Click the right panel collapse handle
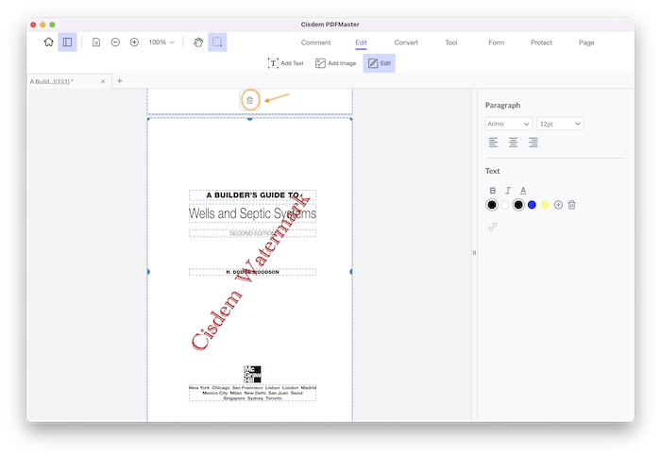The image size is (661, 457). pos(474,253)
